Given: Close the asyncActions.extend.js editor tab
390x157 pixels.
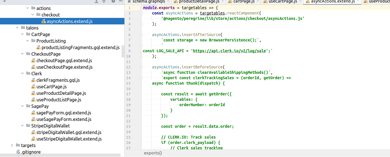Looking at the screenshot, I should (358, 1).
